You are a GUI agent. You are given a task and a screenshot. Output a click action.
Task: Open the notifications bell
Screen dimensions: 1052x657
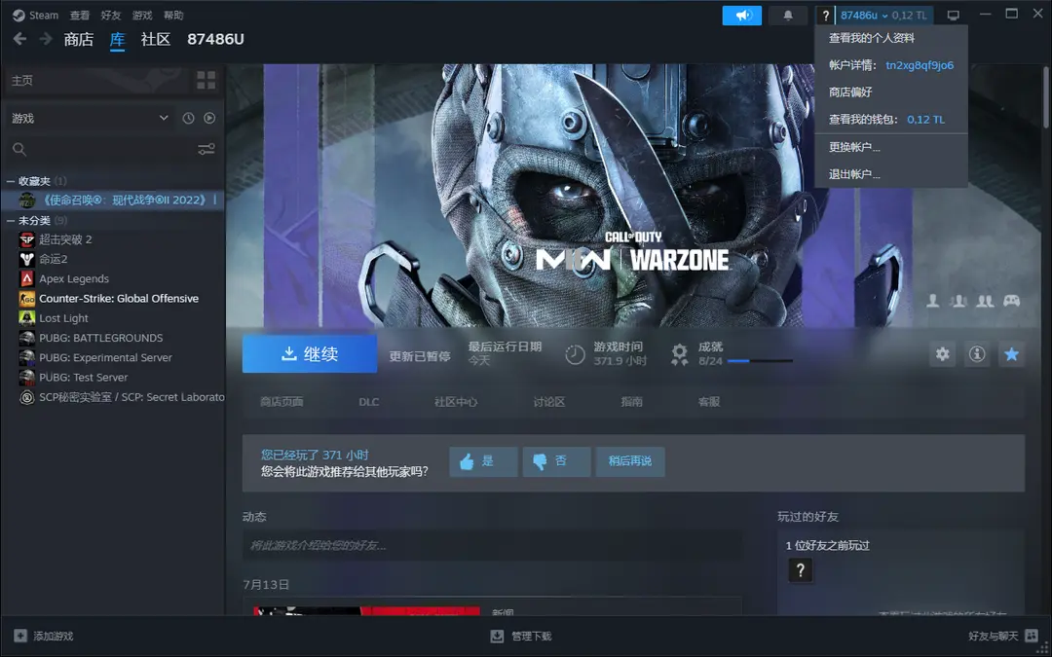[788, 16]
